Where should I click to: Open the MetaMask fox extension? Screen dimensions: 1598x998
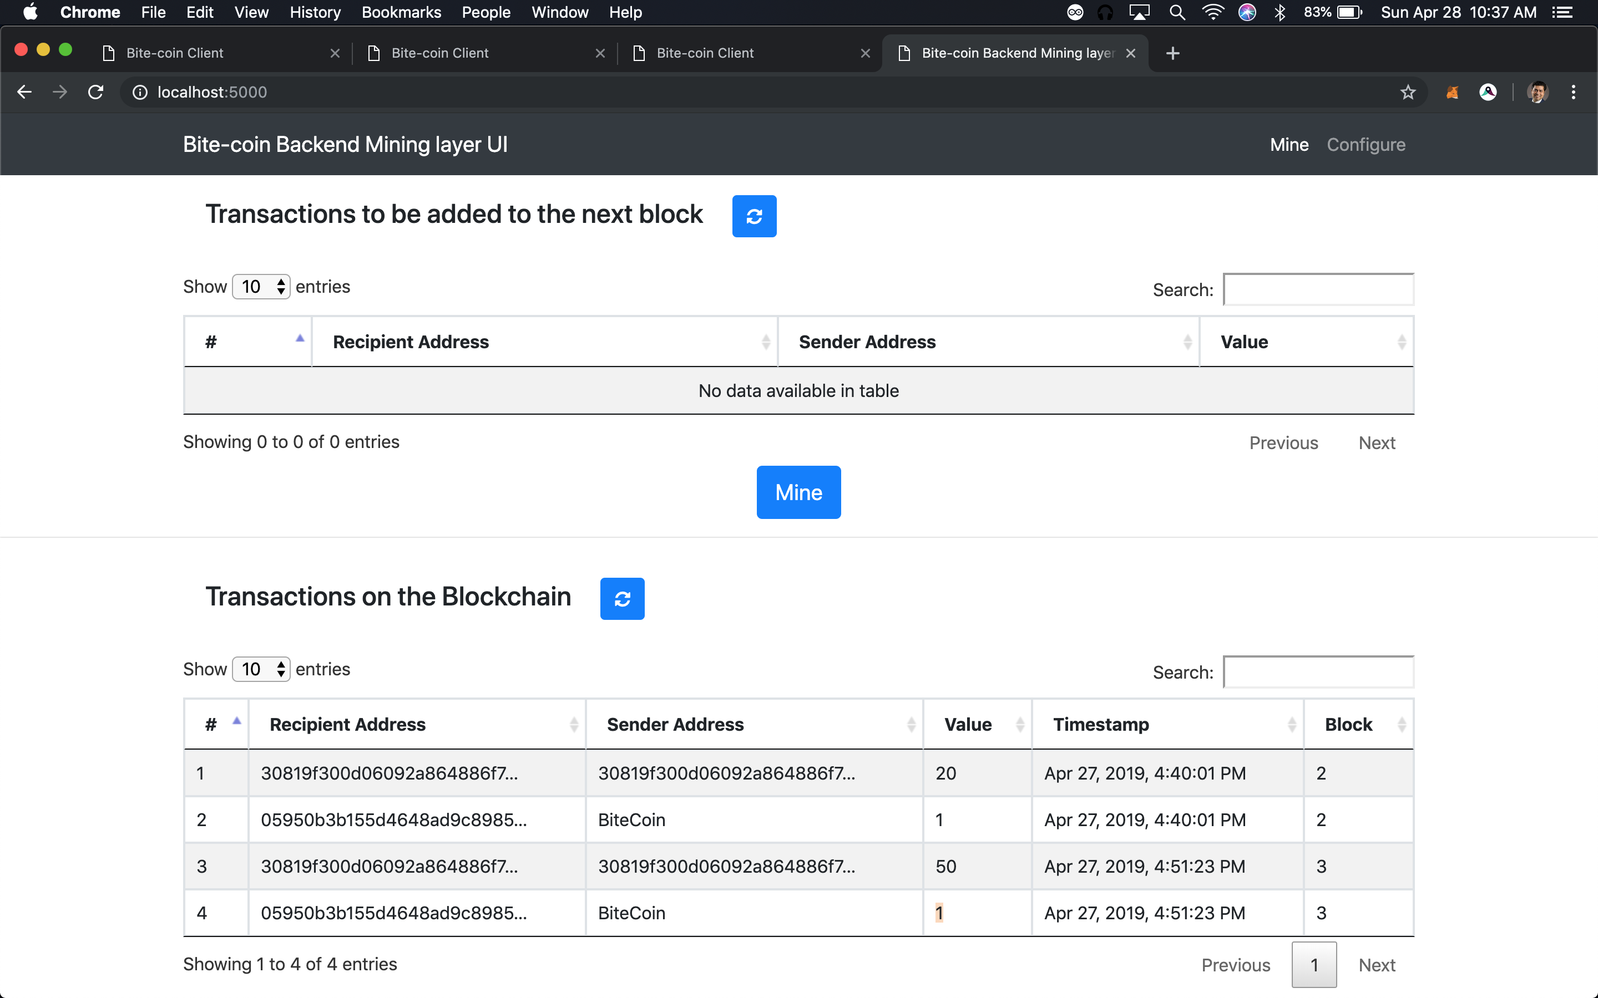[x=1452, y=91]
